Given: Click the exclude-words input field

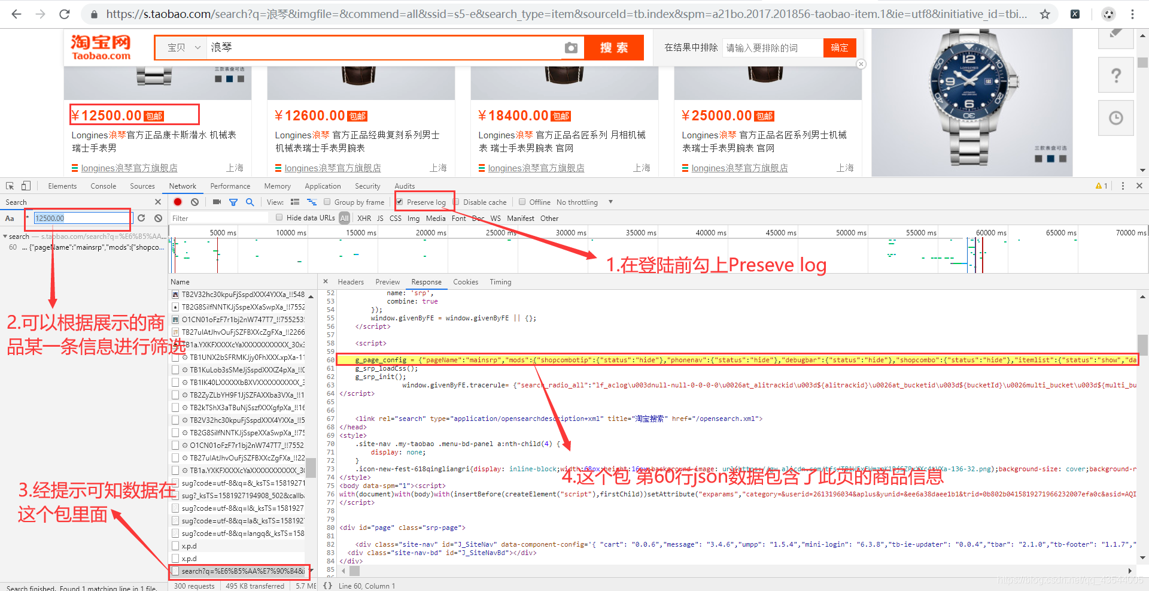Looking at the screenshot, I should point(773,48).
